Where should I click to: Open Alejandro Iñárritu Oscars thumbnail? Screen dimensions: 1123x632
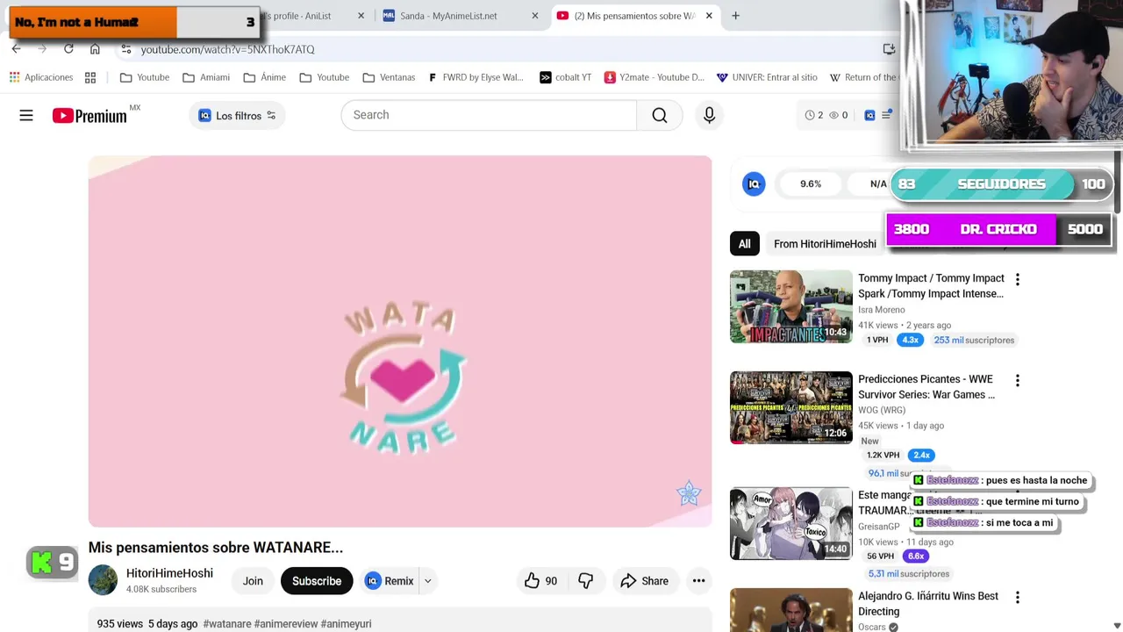(791, 610)
